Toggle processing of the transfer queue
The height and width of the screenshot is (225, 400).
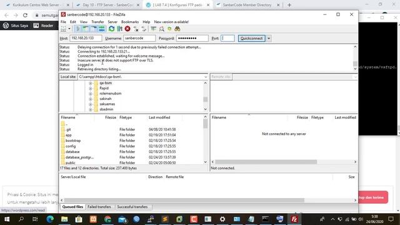(119, 29)
